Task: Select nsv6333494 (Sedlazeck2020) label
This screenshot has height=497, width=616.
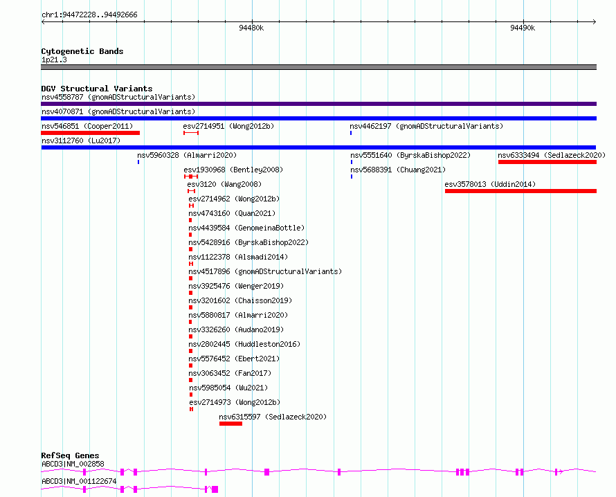Action: tap(552, 155)
